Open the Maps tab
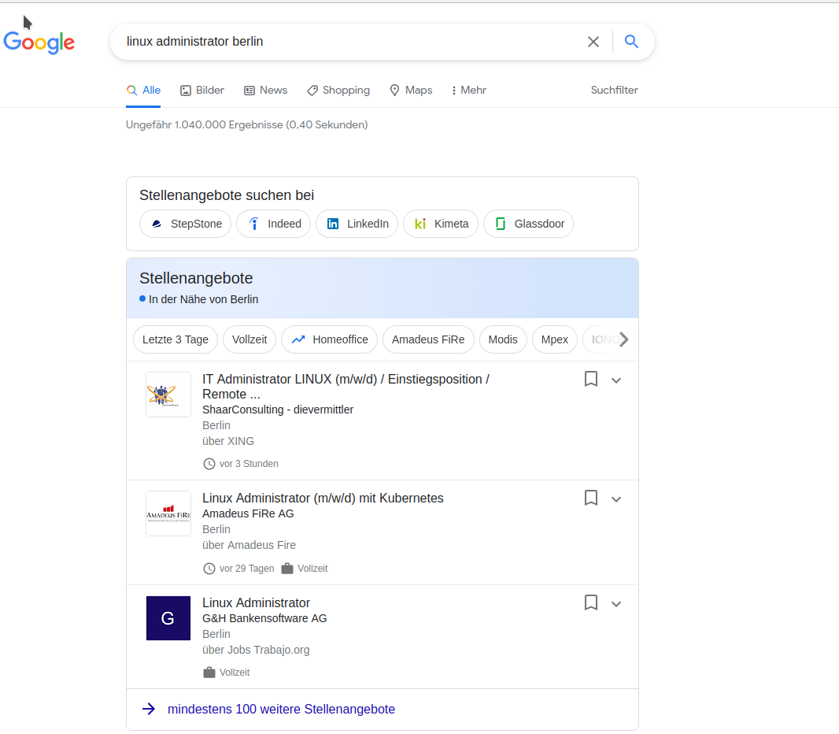839x734 pixels. pyautogui.click(x=410, y=90)
